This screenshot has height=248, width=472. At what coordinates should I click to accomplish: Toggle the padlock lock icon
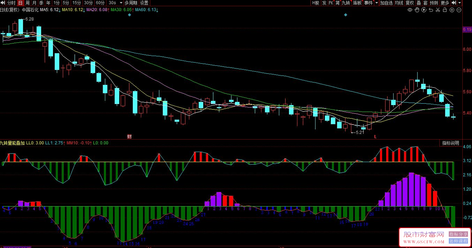pyautogui.click(x=445, y=10)
